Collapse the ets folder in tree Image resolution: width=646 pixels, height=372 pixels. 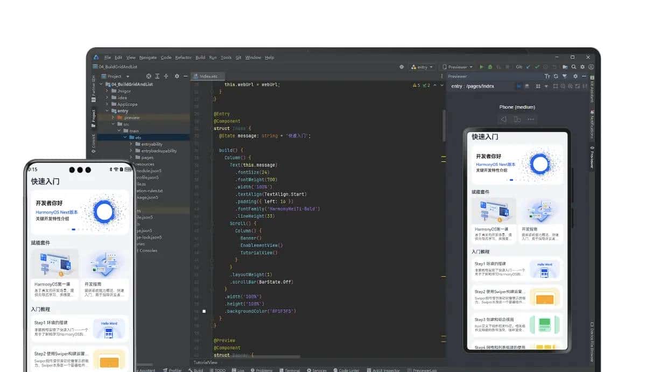[x=125, y=137]
